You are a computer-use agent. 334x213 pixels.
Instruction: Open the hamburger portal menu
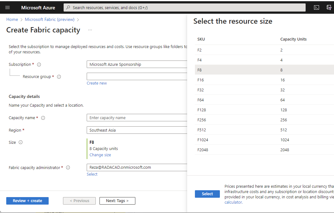pyautogui.click(x=7, y=7)
